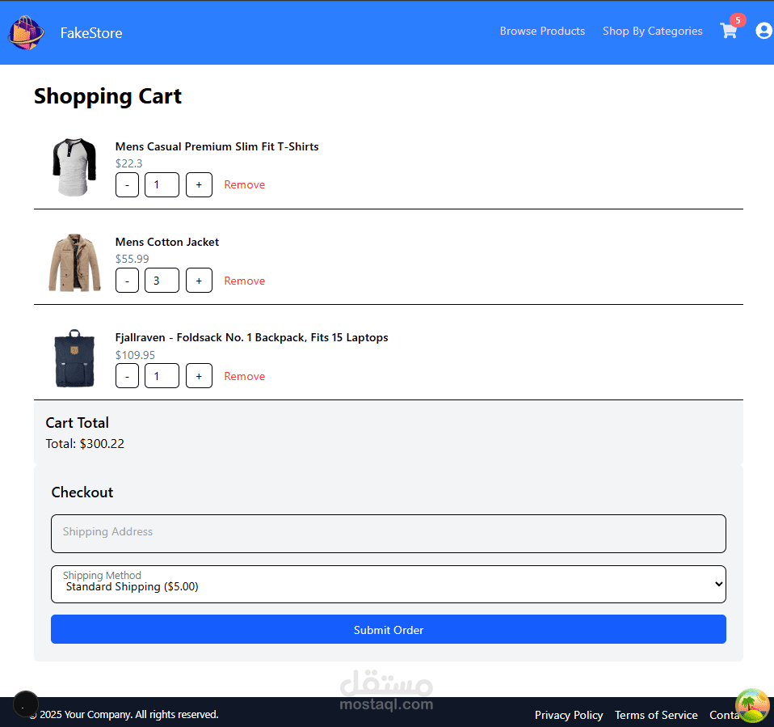Screen dimensions: 774x727
Task: Click the $55.99 price text
Action: tap(132, 259)
